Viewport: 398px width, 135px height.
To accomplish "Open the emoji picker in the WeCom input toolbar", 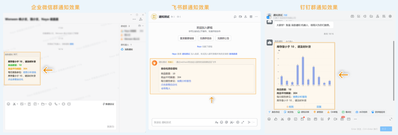I will coord(8,104).
